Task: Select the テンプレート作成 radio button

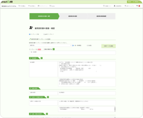Action: [x=30, y=34]
